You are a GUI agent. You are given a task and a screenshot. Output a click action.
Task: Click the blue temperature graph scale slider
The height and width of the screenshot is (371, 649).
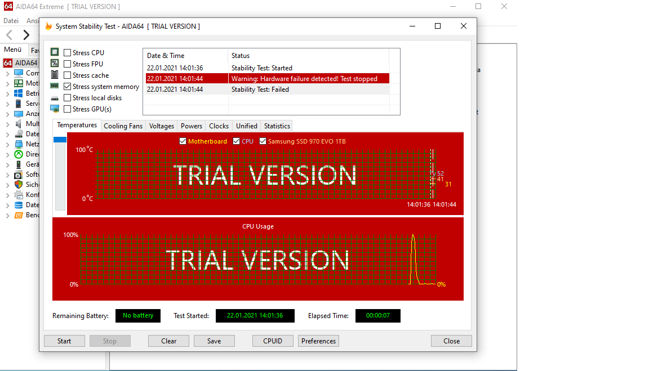(60, 140)
